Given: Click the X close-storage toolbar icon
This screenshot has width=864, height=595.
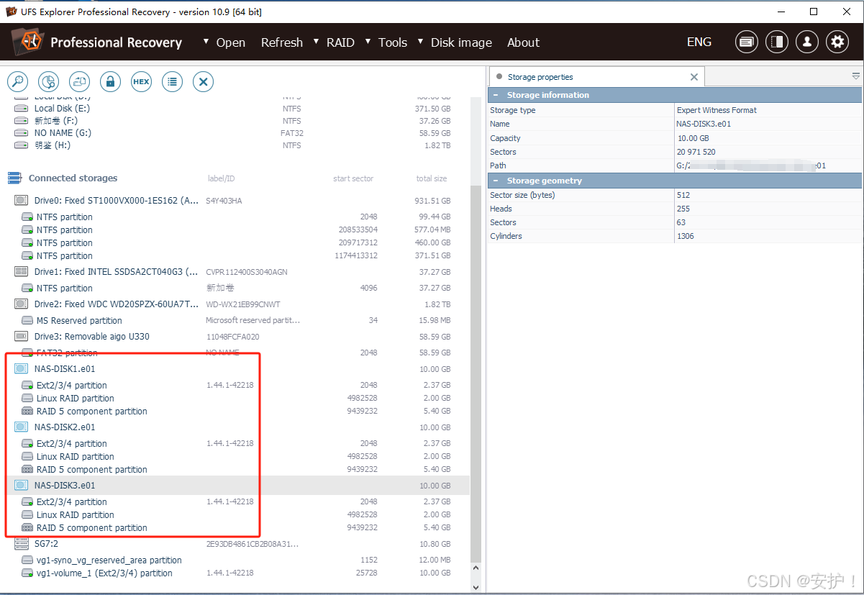Looking at the screenshot, I should (x=203, y=81).
